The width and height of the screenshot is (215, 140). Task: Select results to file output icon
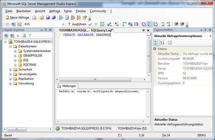click(156, 24)
